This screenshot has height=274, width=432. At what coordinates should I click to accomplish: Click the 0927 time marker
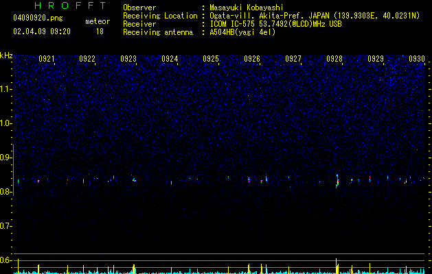tap(293, 59)
